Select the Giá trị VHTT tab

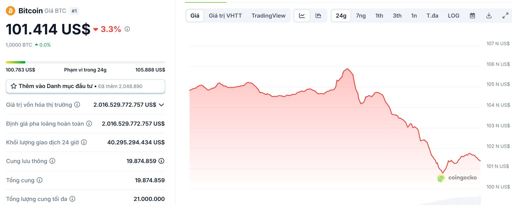(x=225, y=15)
